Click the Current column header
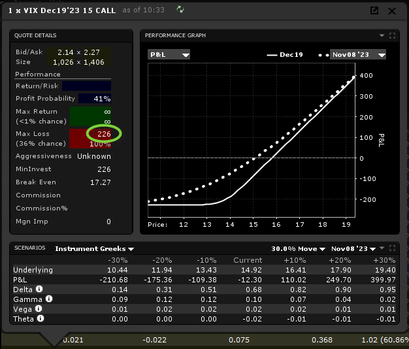 click(x=248, y=260)
